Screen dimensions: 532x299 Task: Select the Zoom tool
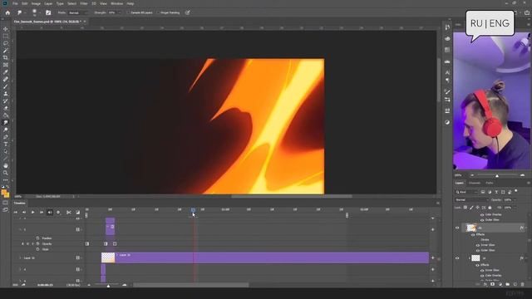click(6, 173)
